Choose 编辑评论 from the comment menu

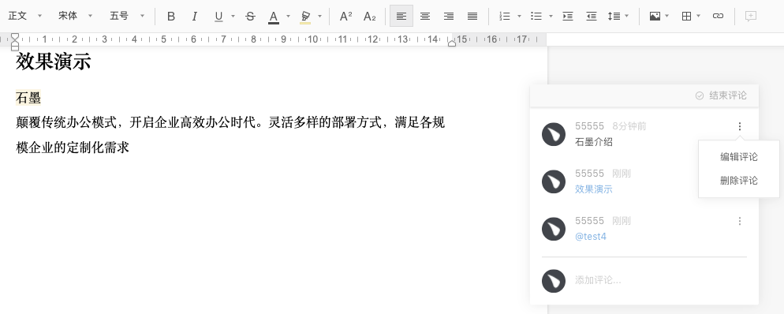point(738,157)
